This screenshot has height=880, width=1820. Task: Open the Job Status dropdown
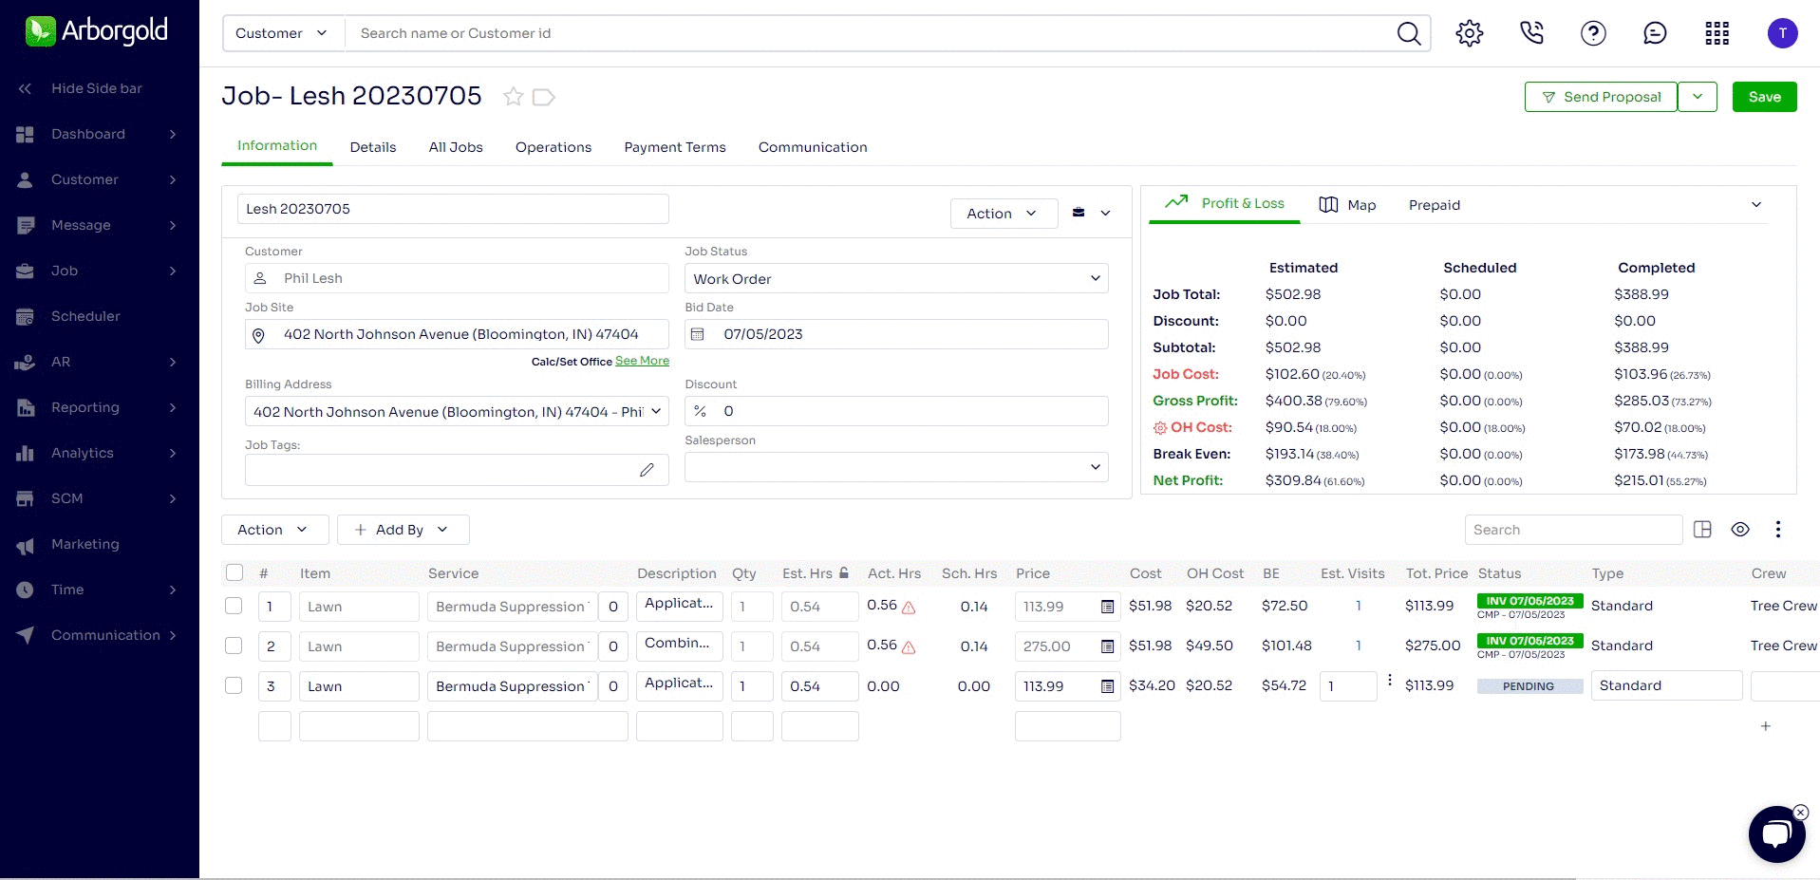[x=1095, y=278]
